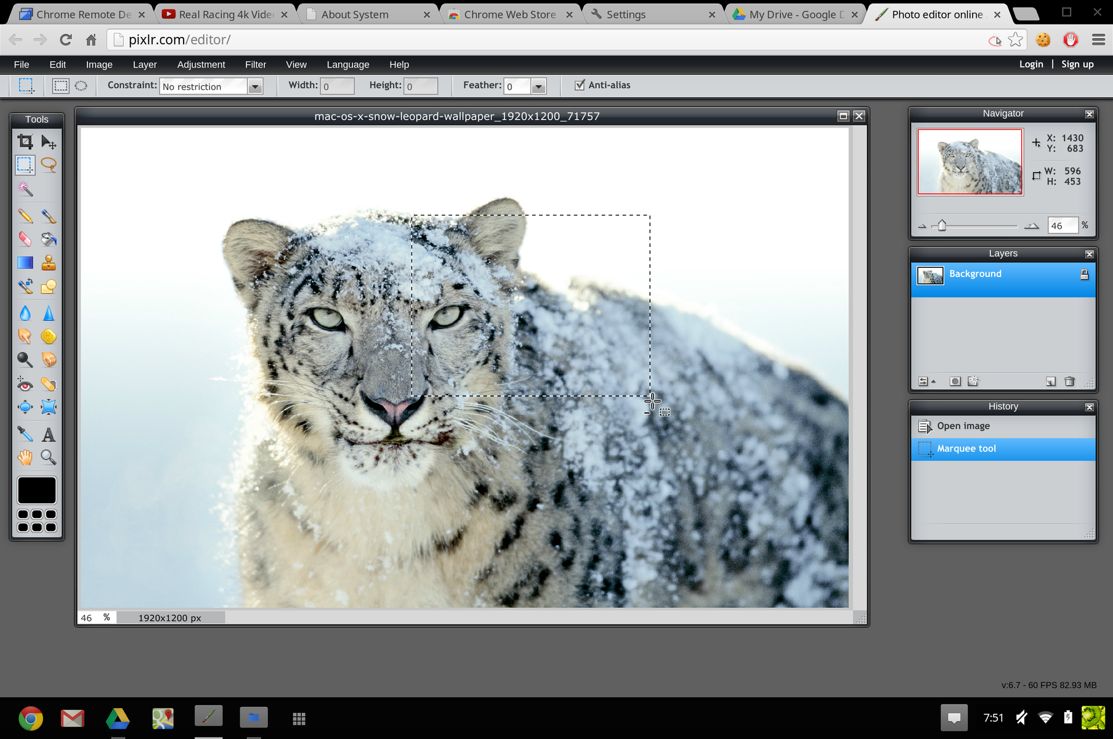Viewport: 1113px width, 739px height.
Task: Click the black foreground color swatch
Action: (x=37, y=490)
